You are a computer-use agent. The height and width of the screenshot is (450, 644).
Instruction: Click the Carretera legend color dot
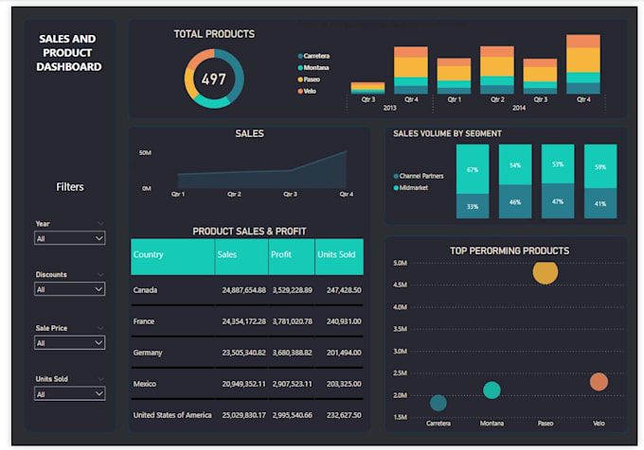(x=300, y=56)
